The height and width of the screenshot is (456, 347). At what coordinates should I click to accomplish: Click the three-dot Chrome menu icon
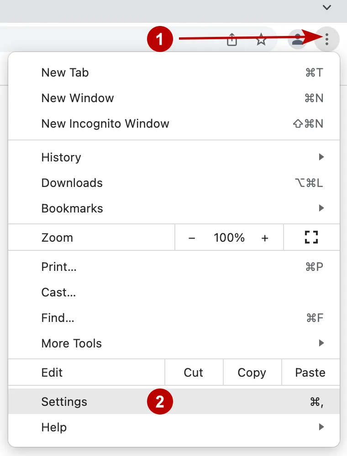pyautogui.click(x=327, y=40)
